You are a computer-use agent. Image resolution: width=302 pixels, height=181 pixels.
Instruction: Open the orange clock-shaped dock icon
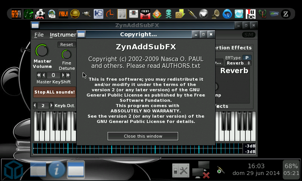pyautogui.click(x=110, y=14)
